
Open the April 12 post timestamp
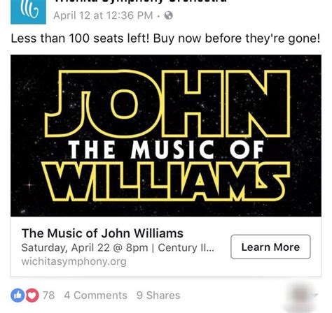[103, 15]
